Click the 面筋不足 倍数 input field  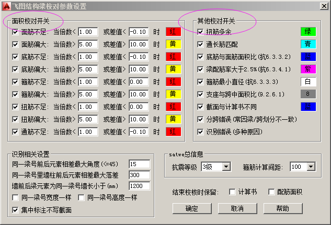[x=88, y=32]
